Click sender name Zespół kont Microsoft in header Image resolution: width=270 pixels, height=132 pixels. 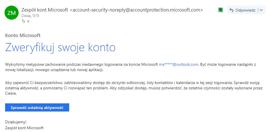pos(45,10)
